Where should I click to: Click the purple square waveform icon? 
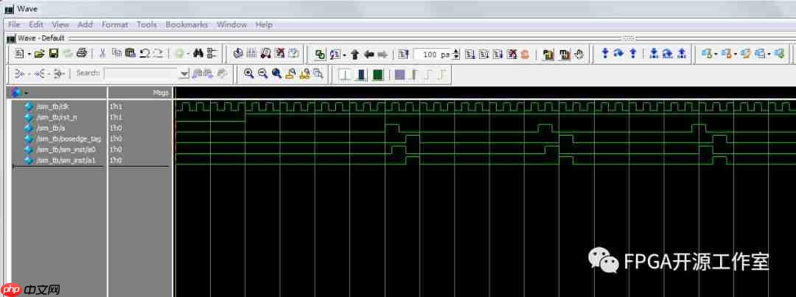click(x=400, y=74)
